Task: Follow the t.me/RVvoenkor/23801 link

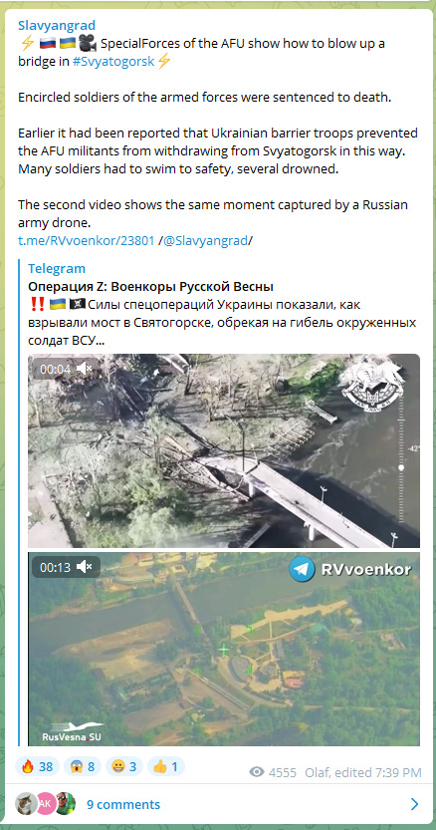Action: [x=87, y=241]
